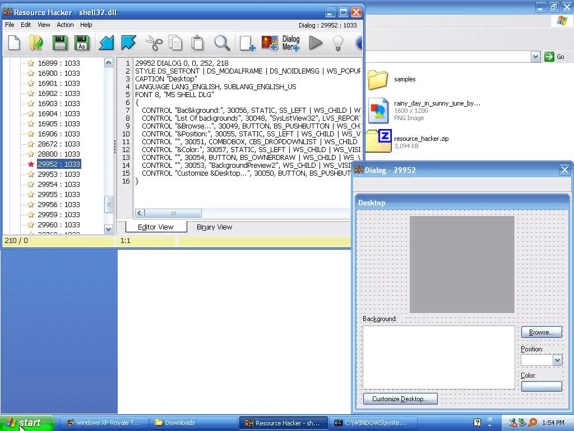Select tree item 28800 : 1033

[58, 154]
